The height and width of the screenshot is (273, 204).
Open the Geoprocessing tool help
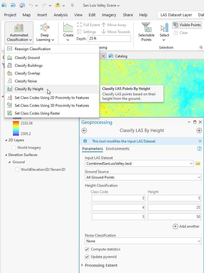click(x=199, y=149)
